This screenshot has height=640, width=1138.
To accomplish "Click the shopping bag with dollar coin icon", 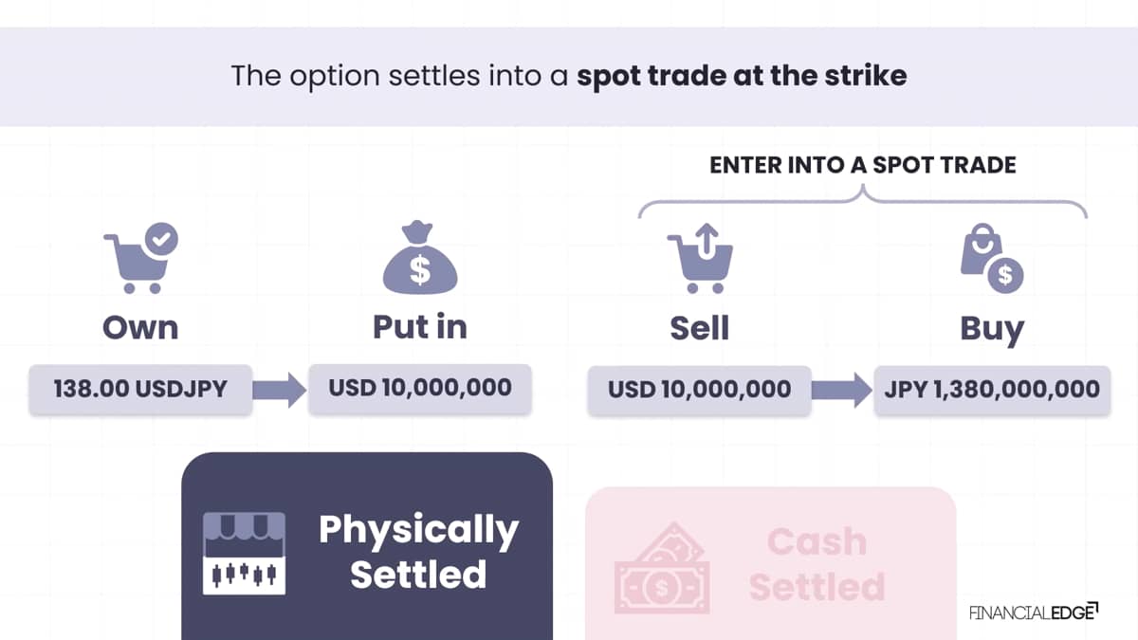I will [992, 260].
